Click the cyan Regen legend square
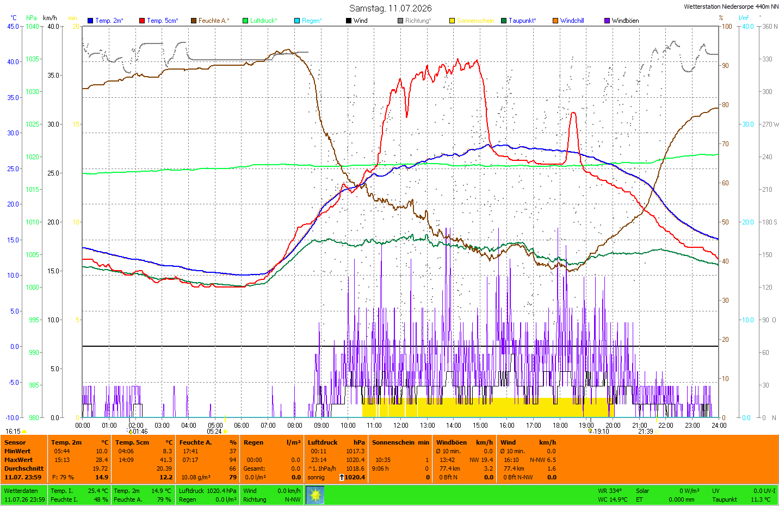This screenshot has width=779, height=506. [x=297, y=21]
